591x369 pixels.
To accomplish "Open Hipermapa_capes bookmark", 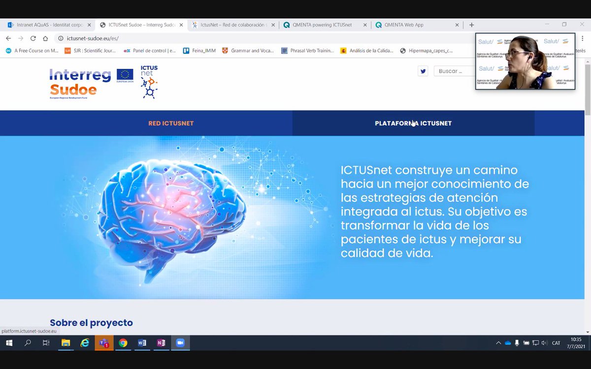I will [427, 51].
